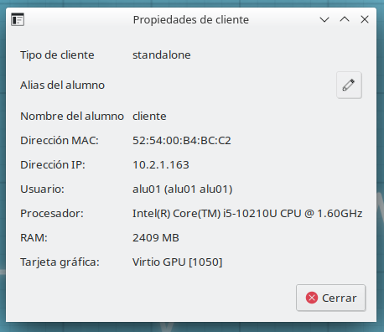Click the Cerrar button
The image size is (384, 332).
(x=331, y=298)
